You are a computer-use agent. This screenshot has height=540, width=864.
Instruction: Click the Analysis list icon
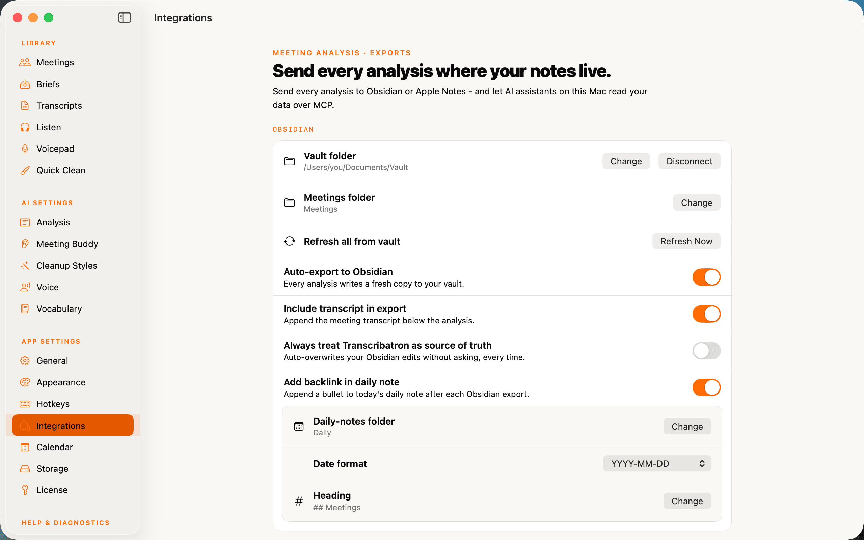coord(25,222)
